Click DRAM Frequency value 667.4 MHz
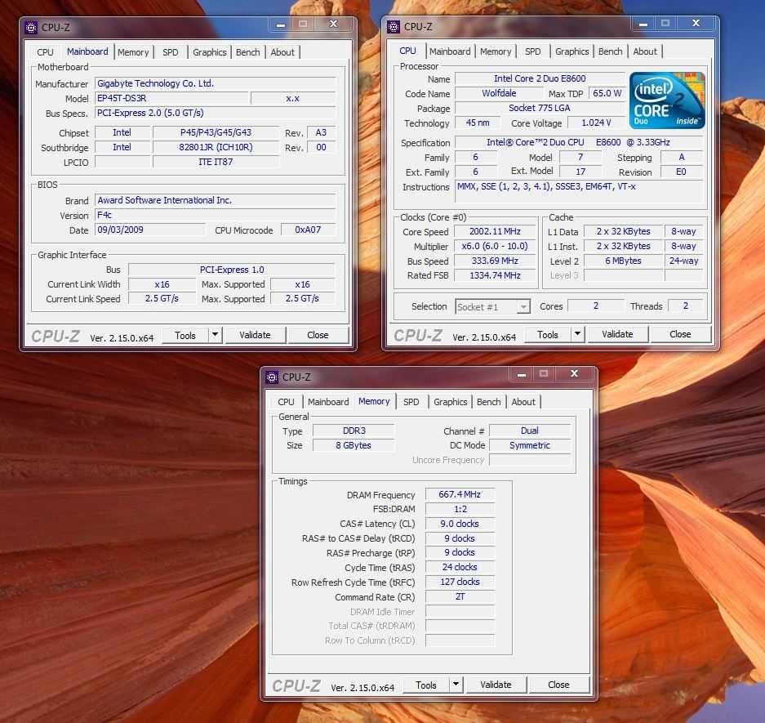 (460, 494)
